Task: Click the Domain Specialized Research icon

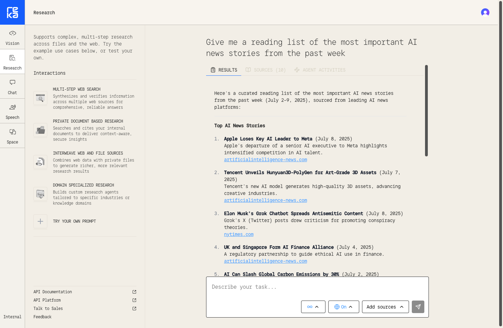Action: pos(40,194)
